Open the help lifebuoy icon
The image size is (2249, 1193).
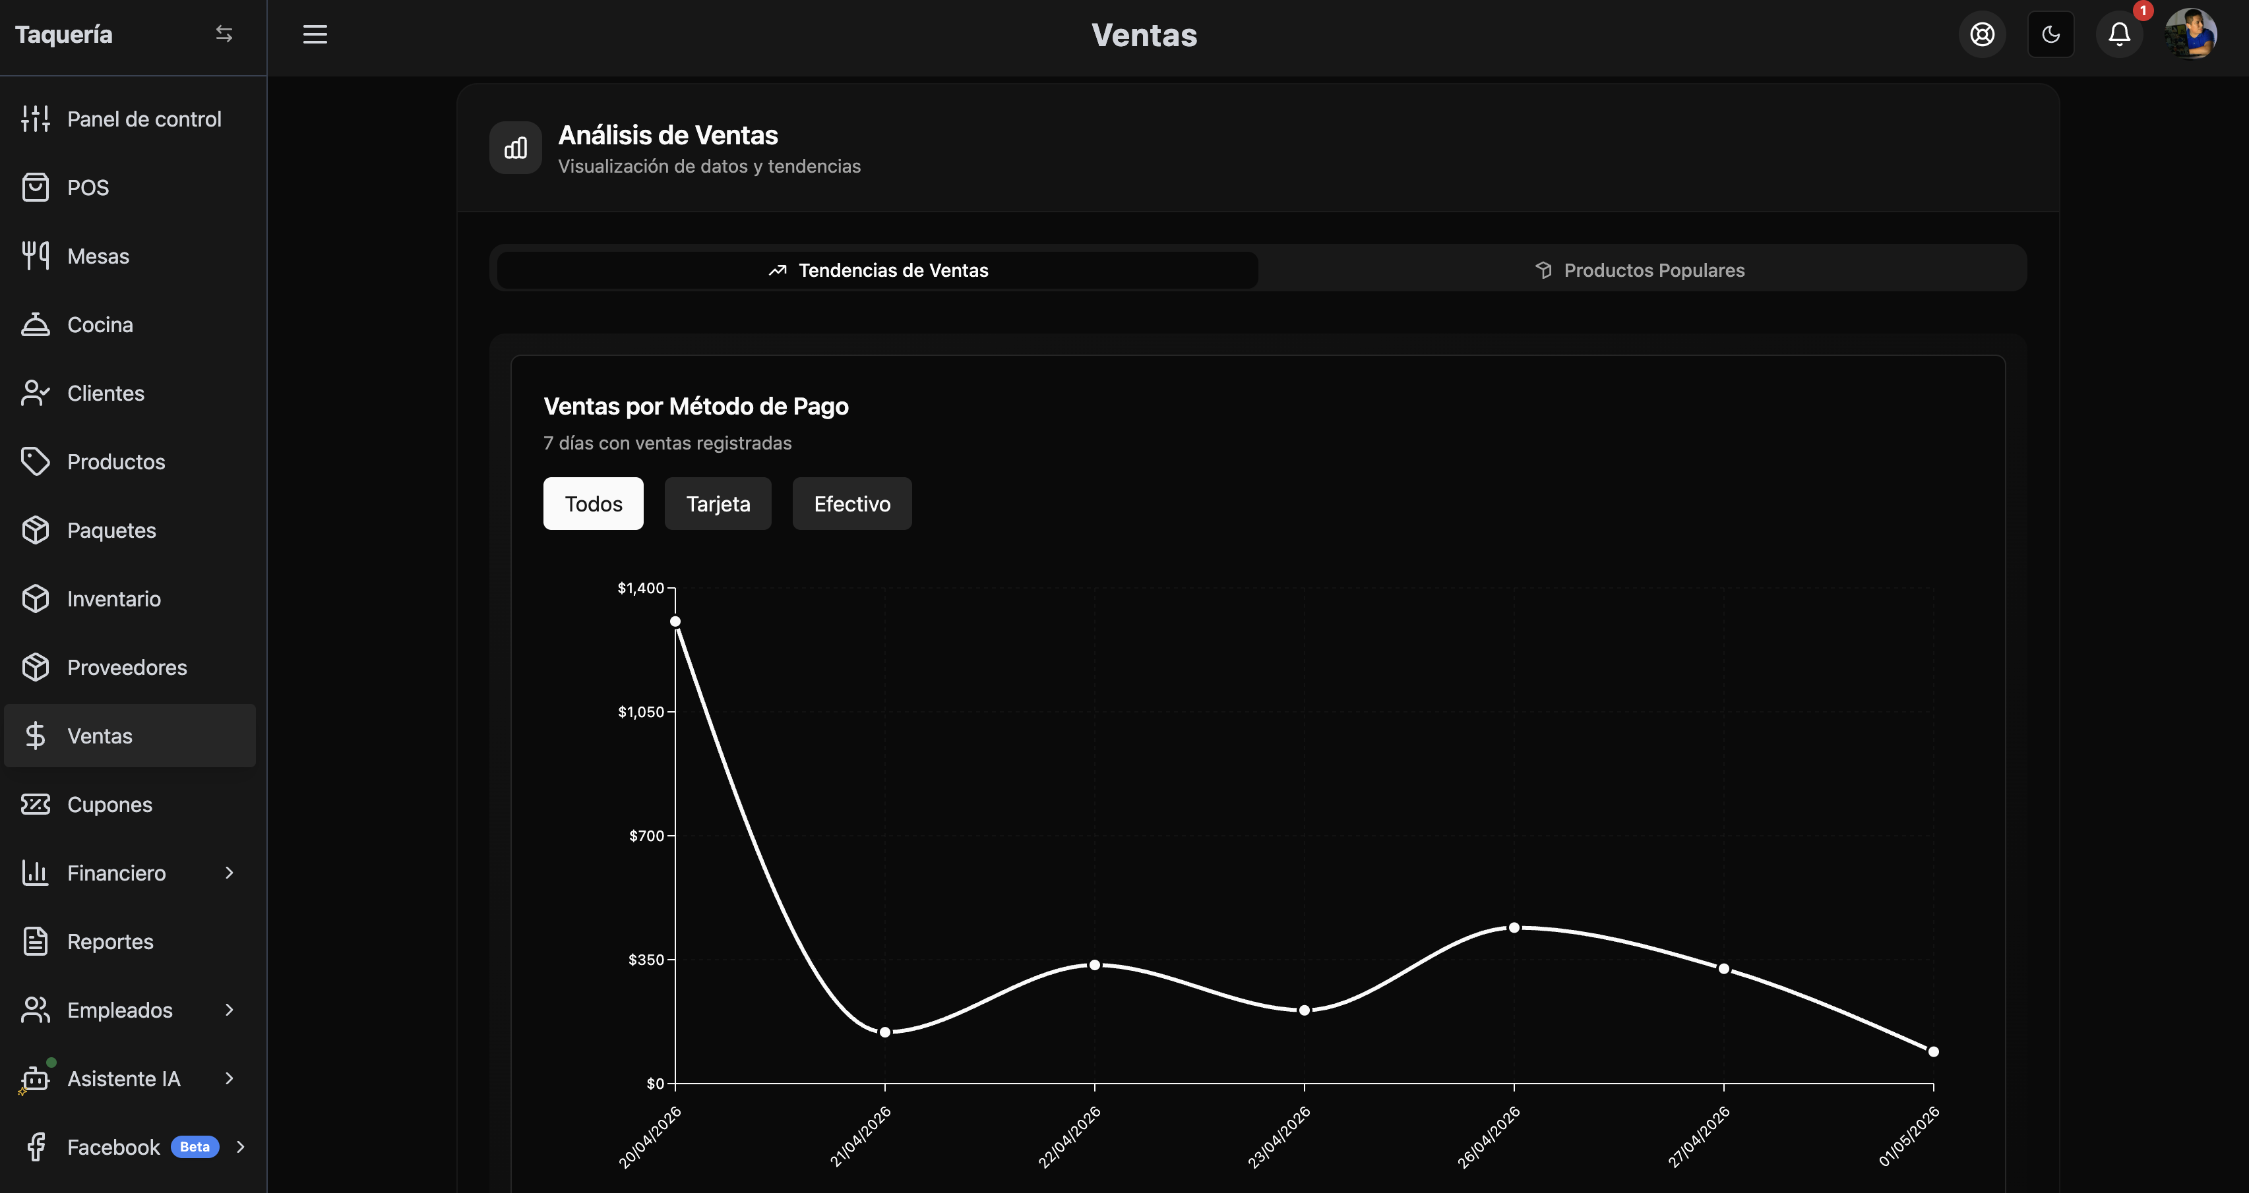click(x=1982, y=35)
